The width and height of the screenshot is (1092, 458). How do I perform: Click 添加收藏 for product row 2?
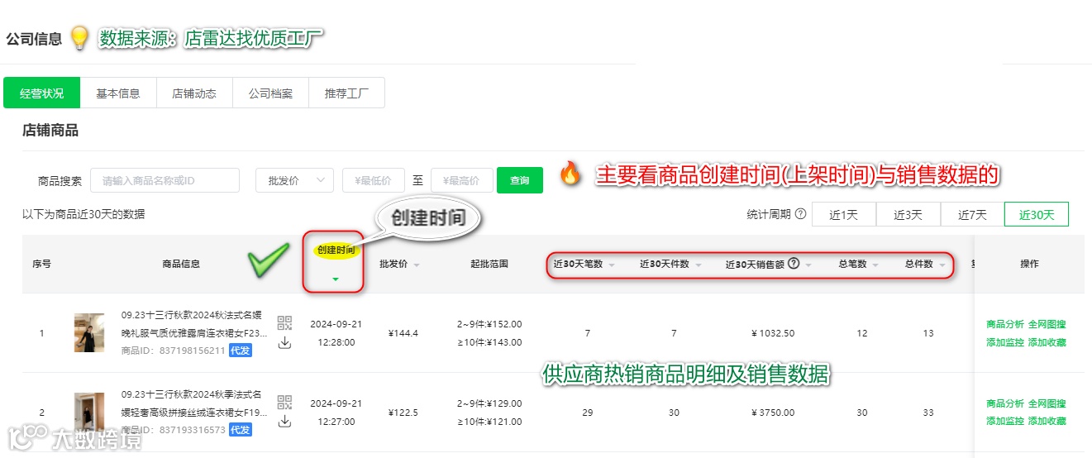pyautogui.click(x=1047, y=422)
